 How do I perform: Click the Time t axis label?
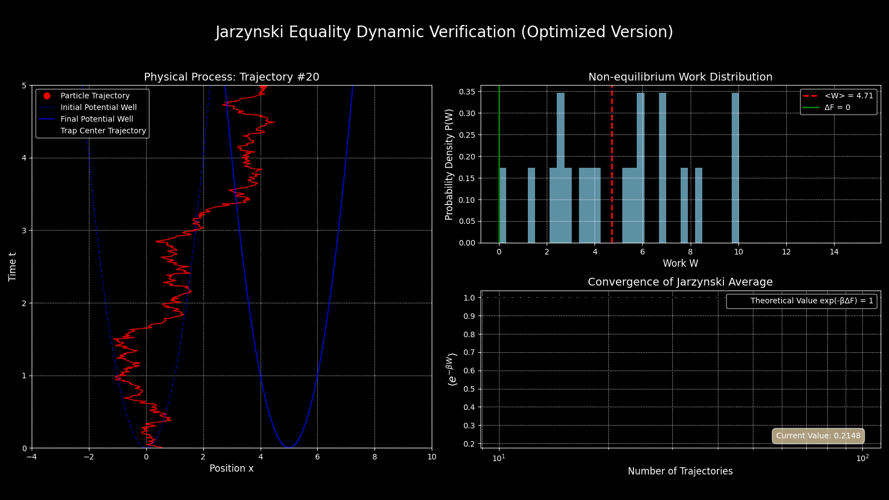pos(13,267)
